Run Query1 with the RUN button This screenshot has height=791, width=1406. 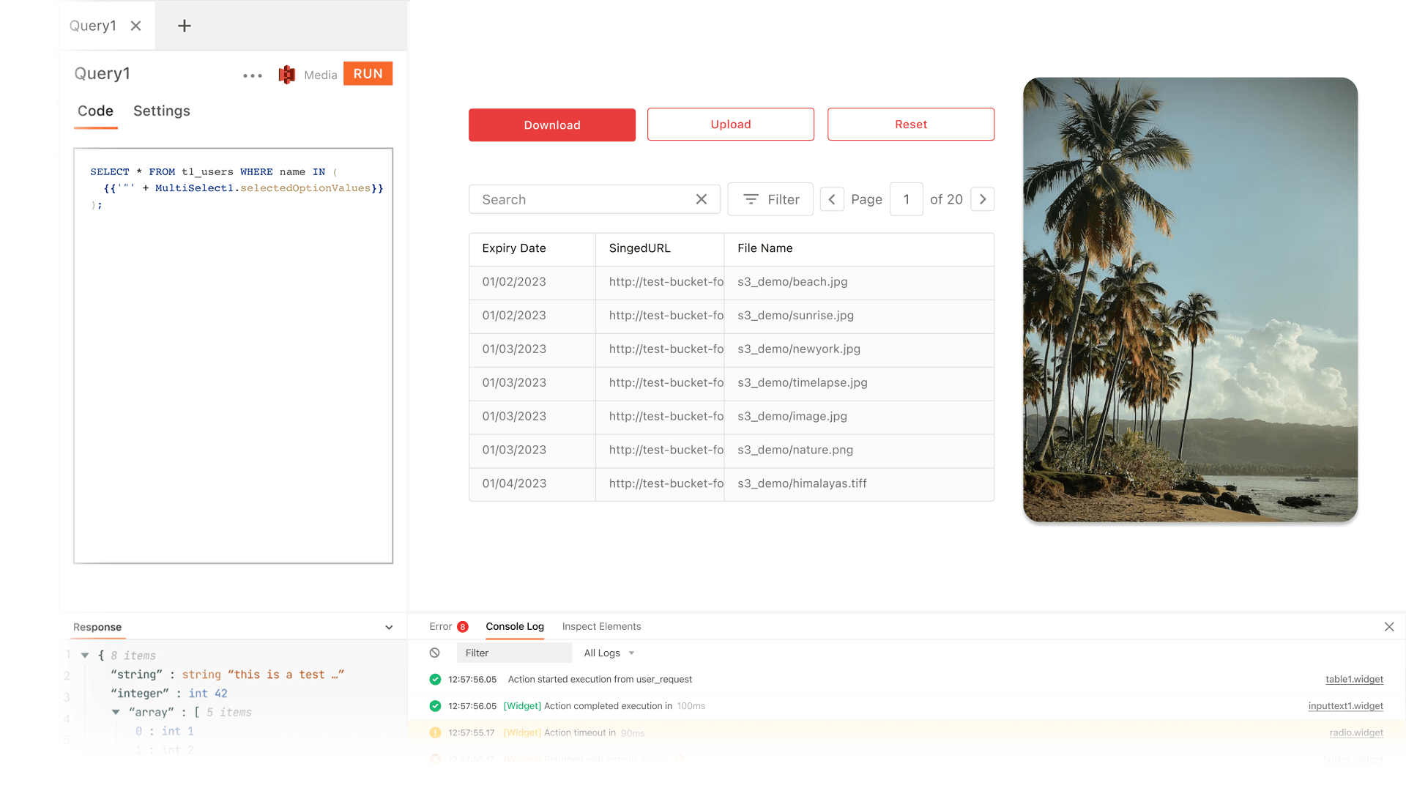point(368,73)
